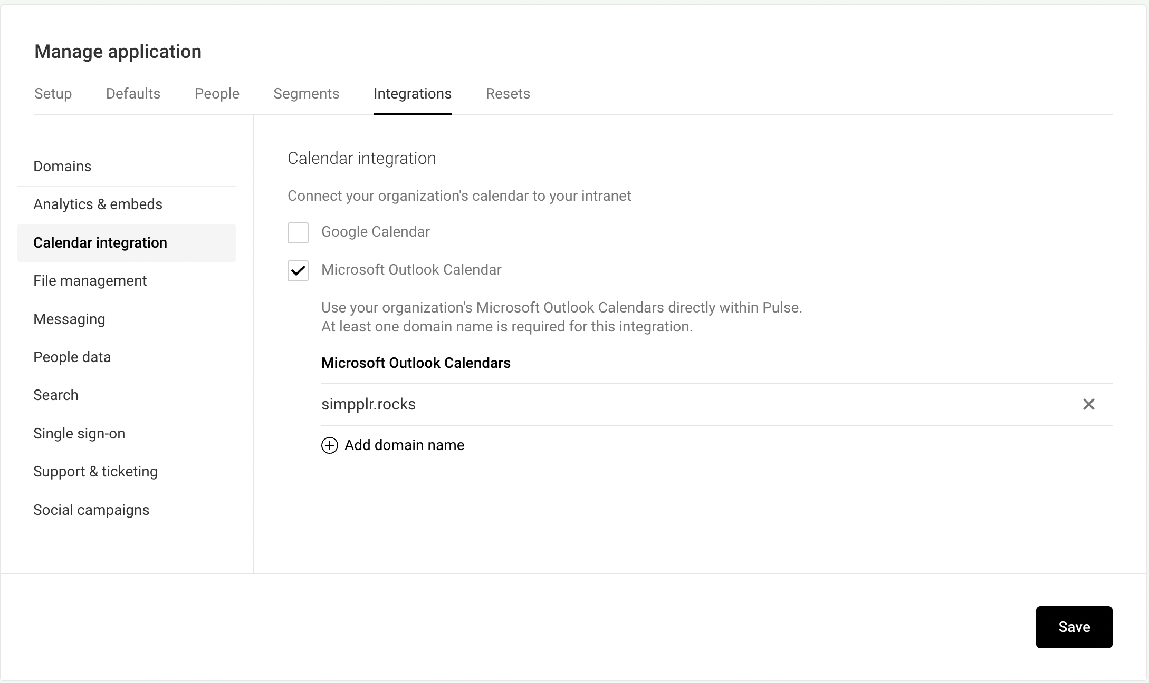Click the simpplr.rocks domain text
1149x683 pixels.
click(368, 404)
